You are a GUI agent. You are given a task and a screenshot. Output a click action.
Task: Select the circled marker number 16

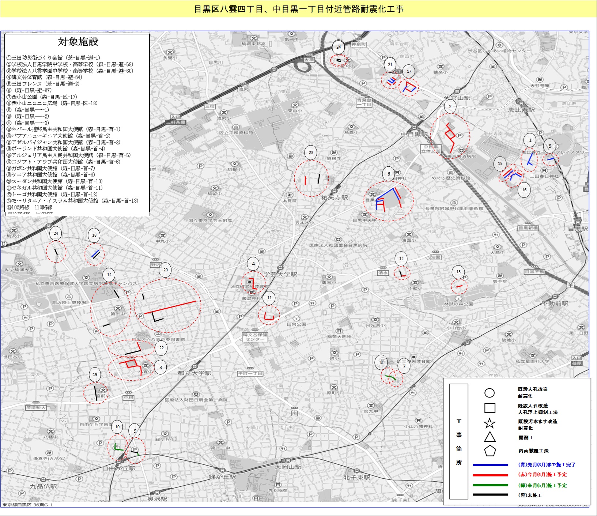pyautogui.click(x=524, y=190)
